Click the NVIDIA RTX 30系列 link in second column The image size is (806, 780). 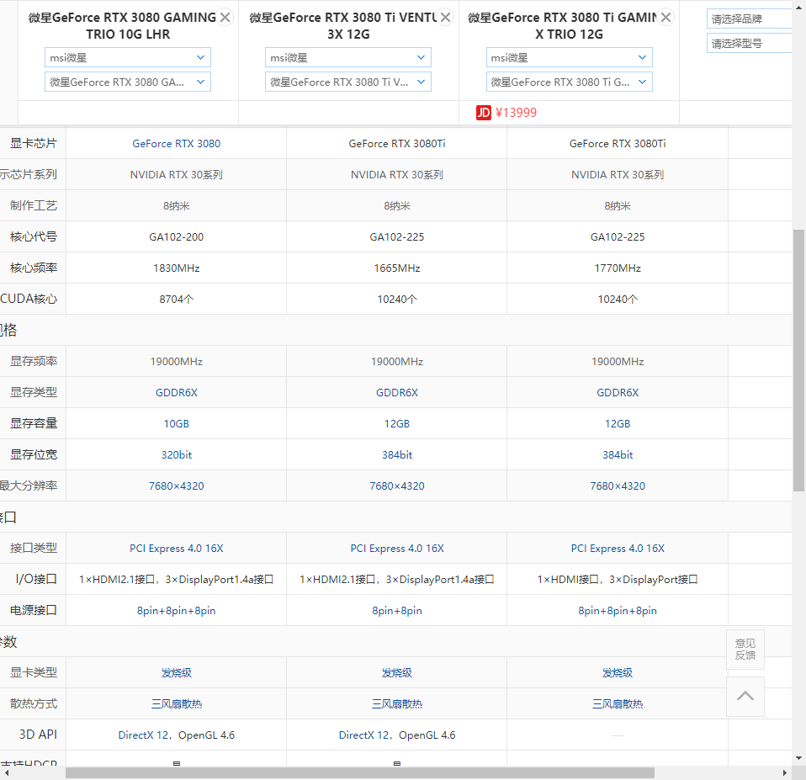396,174
